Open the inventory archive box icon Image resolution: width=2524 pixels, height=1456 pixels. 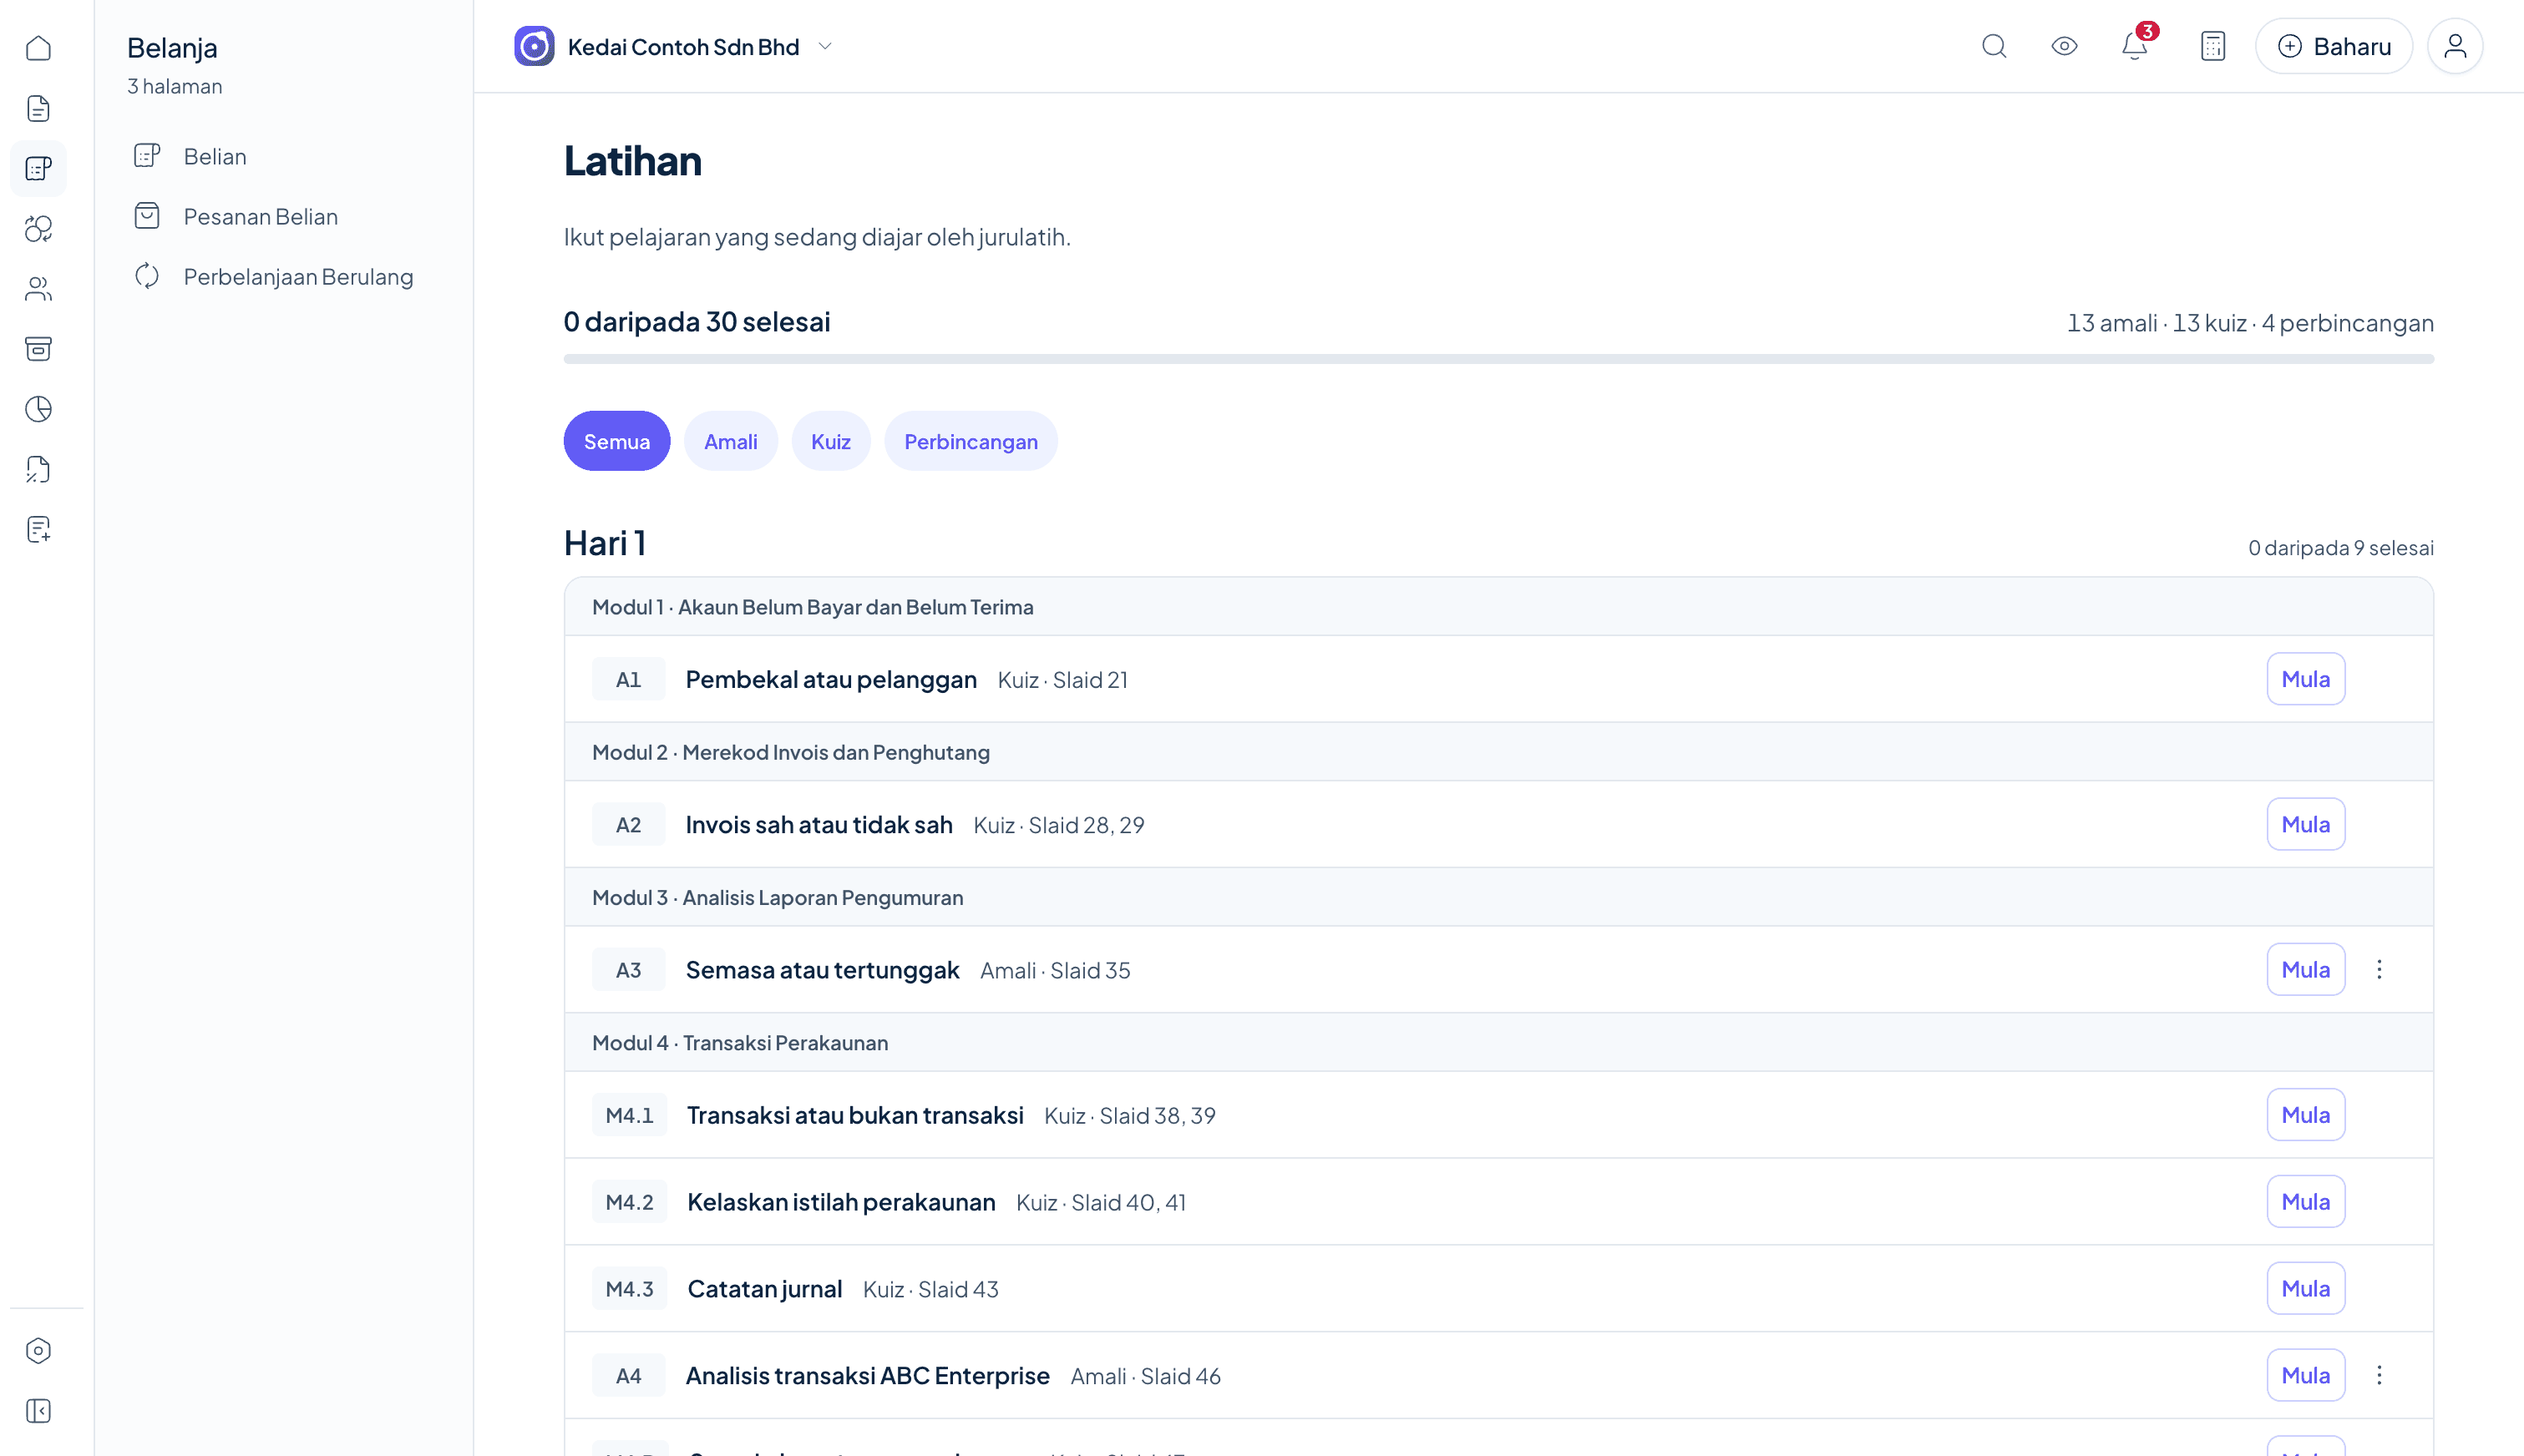click(x=38, y=348)
